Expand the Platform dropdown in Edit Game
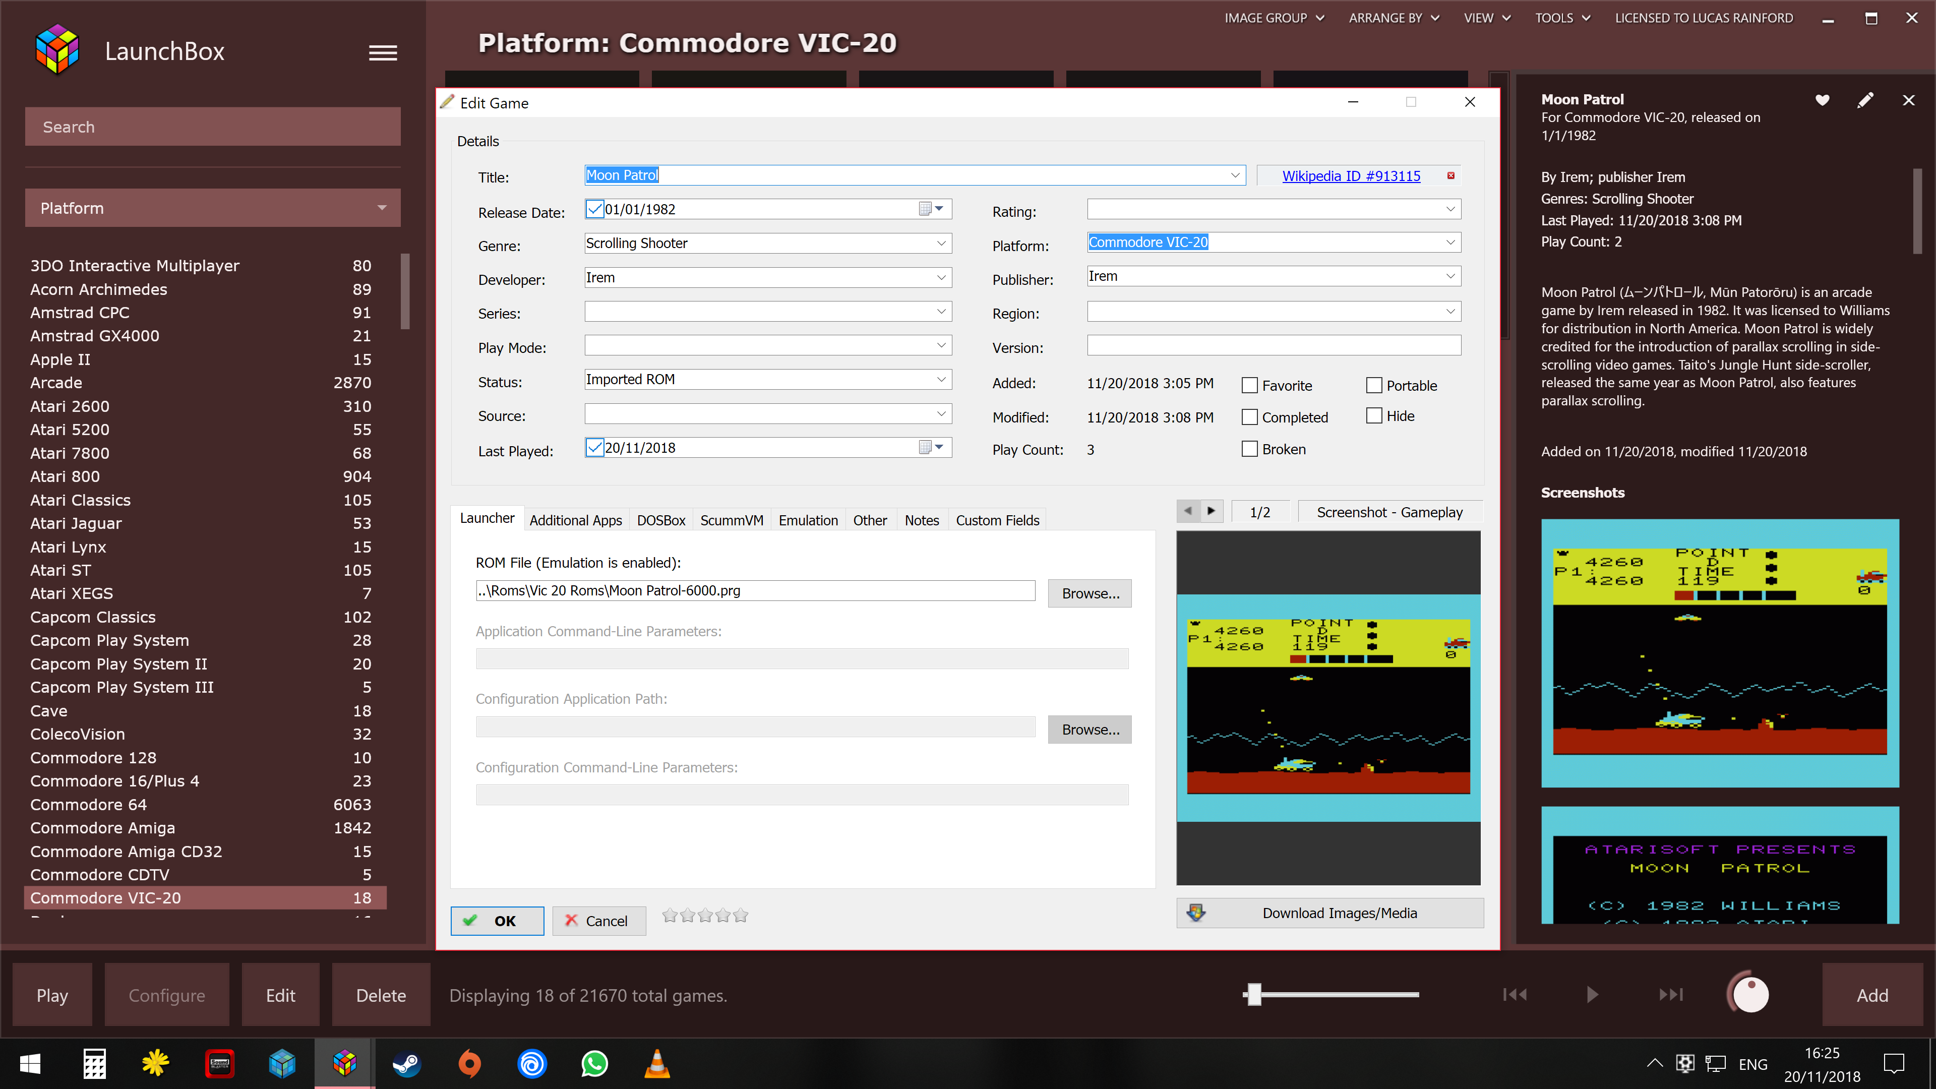Image resolution: width=1936 pixels, height=1089 pixels. [x=1450, y=242]
